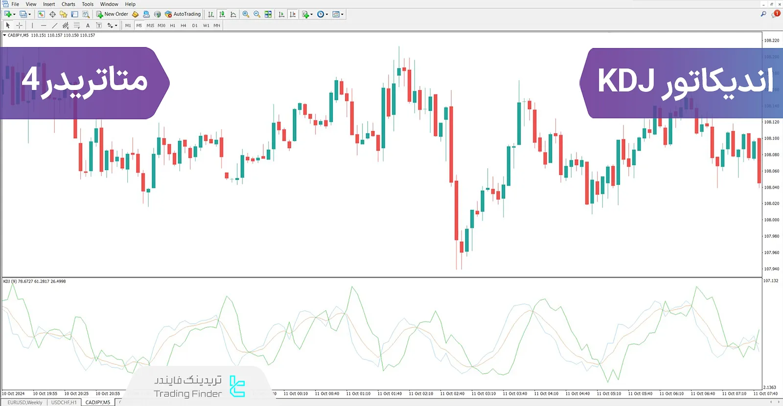The image size is (783, 406).
Task: Click the price scale at 108.100
Action: 771,138
